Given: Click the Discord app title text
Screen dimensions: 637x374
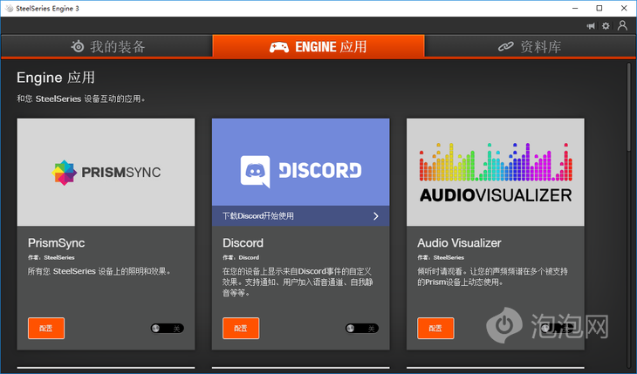Looking at the screenshot, I should [x=243, y=243].
